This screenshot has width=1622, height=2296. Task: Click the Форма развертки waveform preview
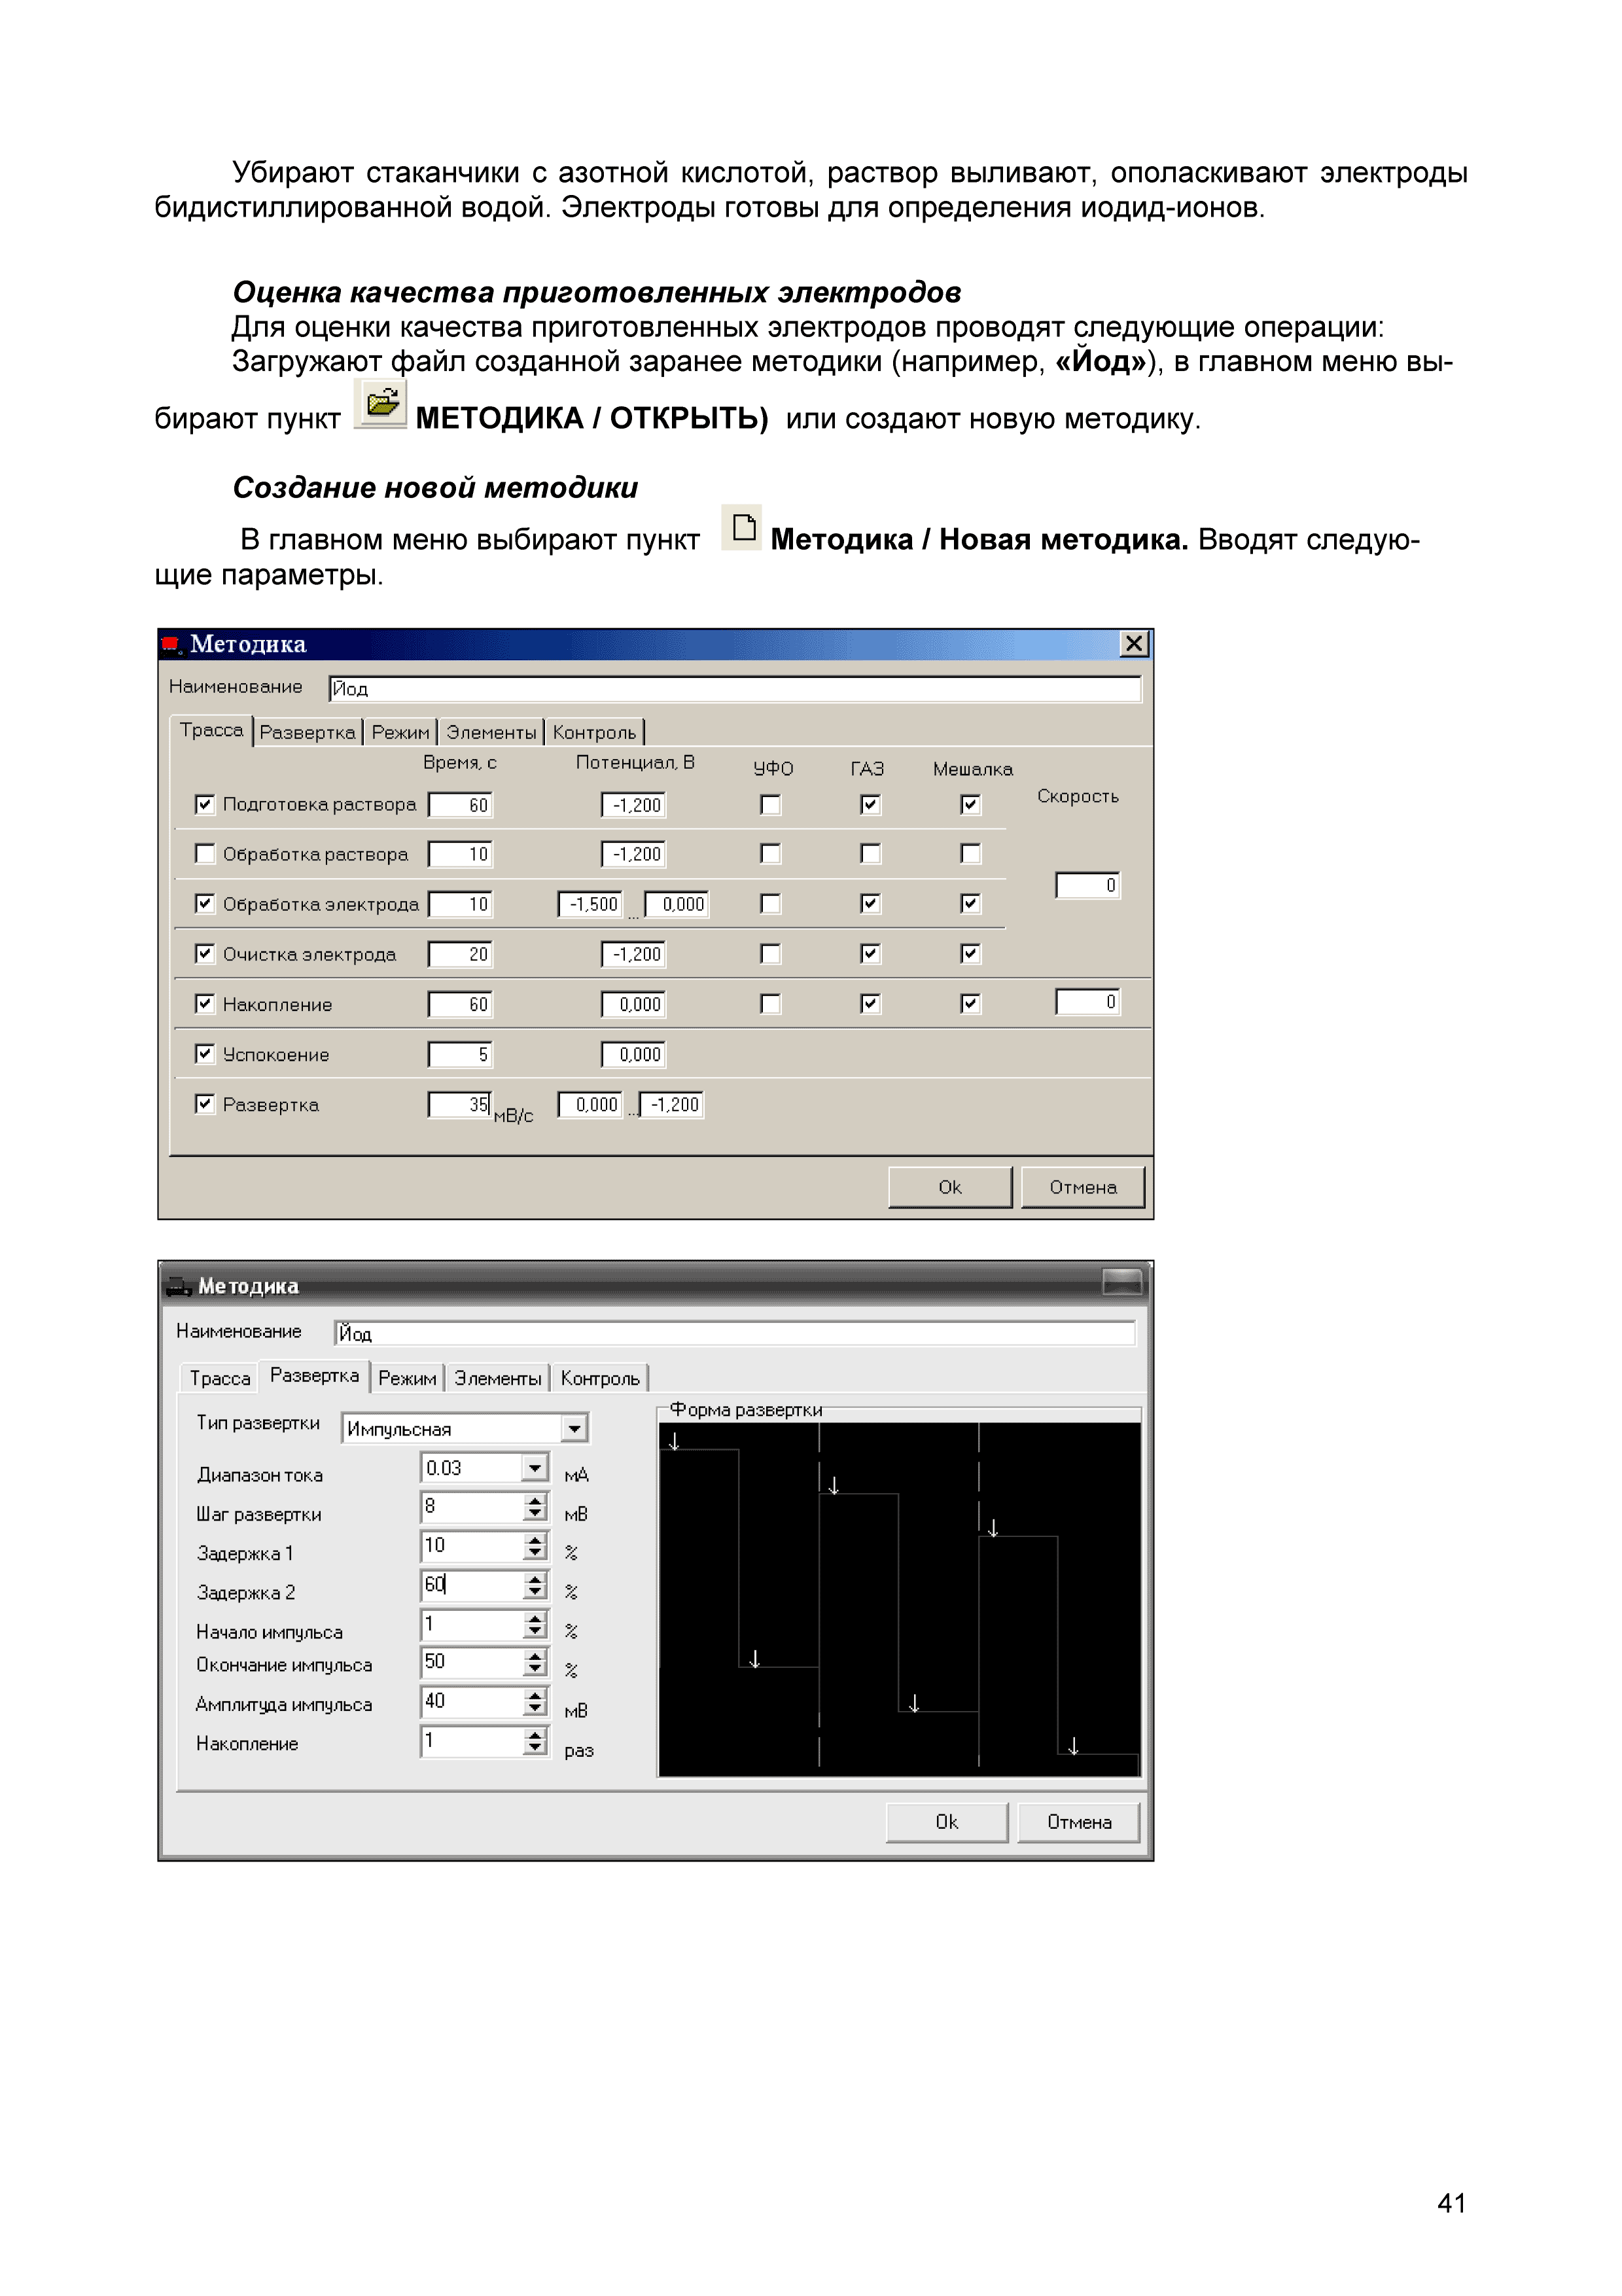(899, 1599)
